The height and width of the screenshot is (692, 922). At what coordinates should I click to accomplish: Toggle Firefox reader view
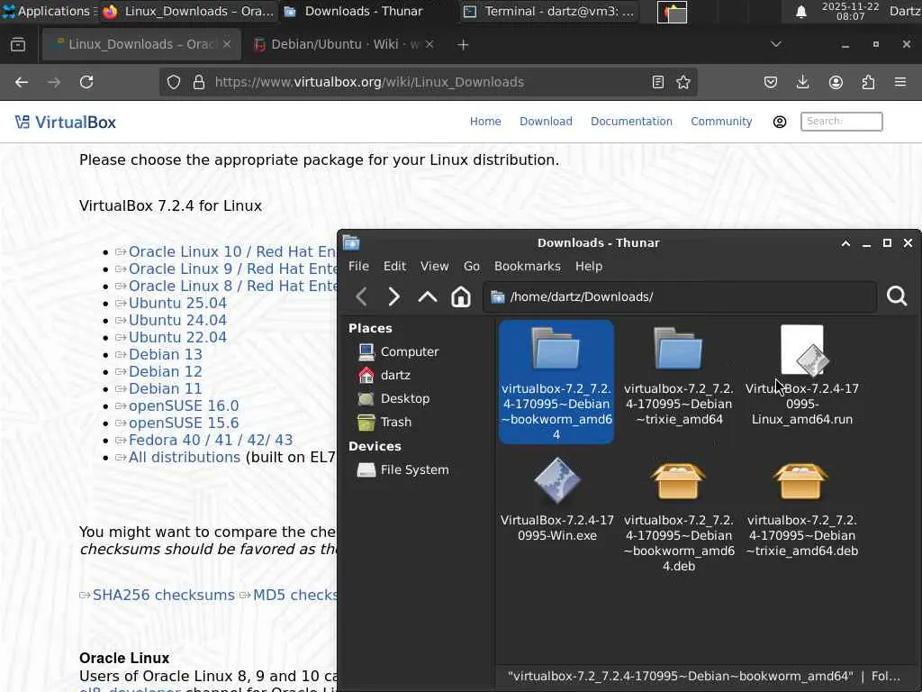coord(658,82)
